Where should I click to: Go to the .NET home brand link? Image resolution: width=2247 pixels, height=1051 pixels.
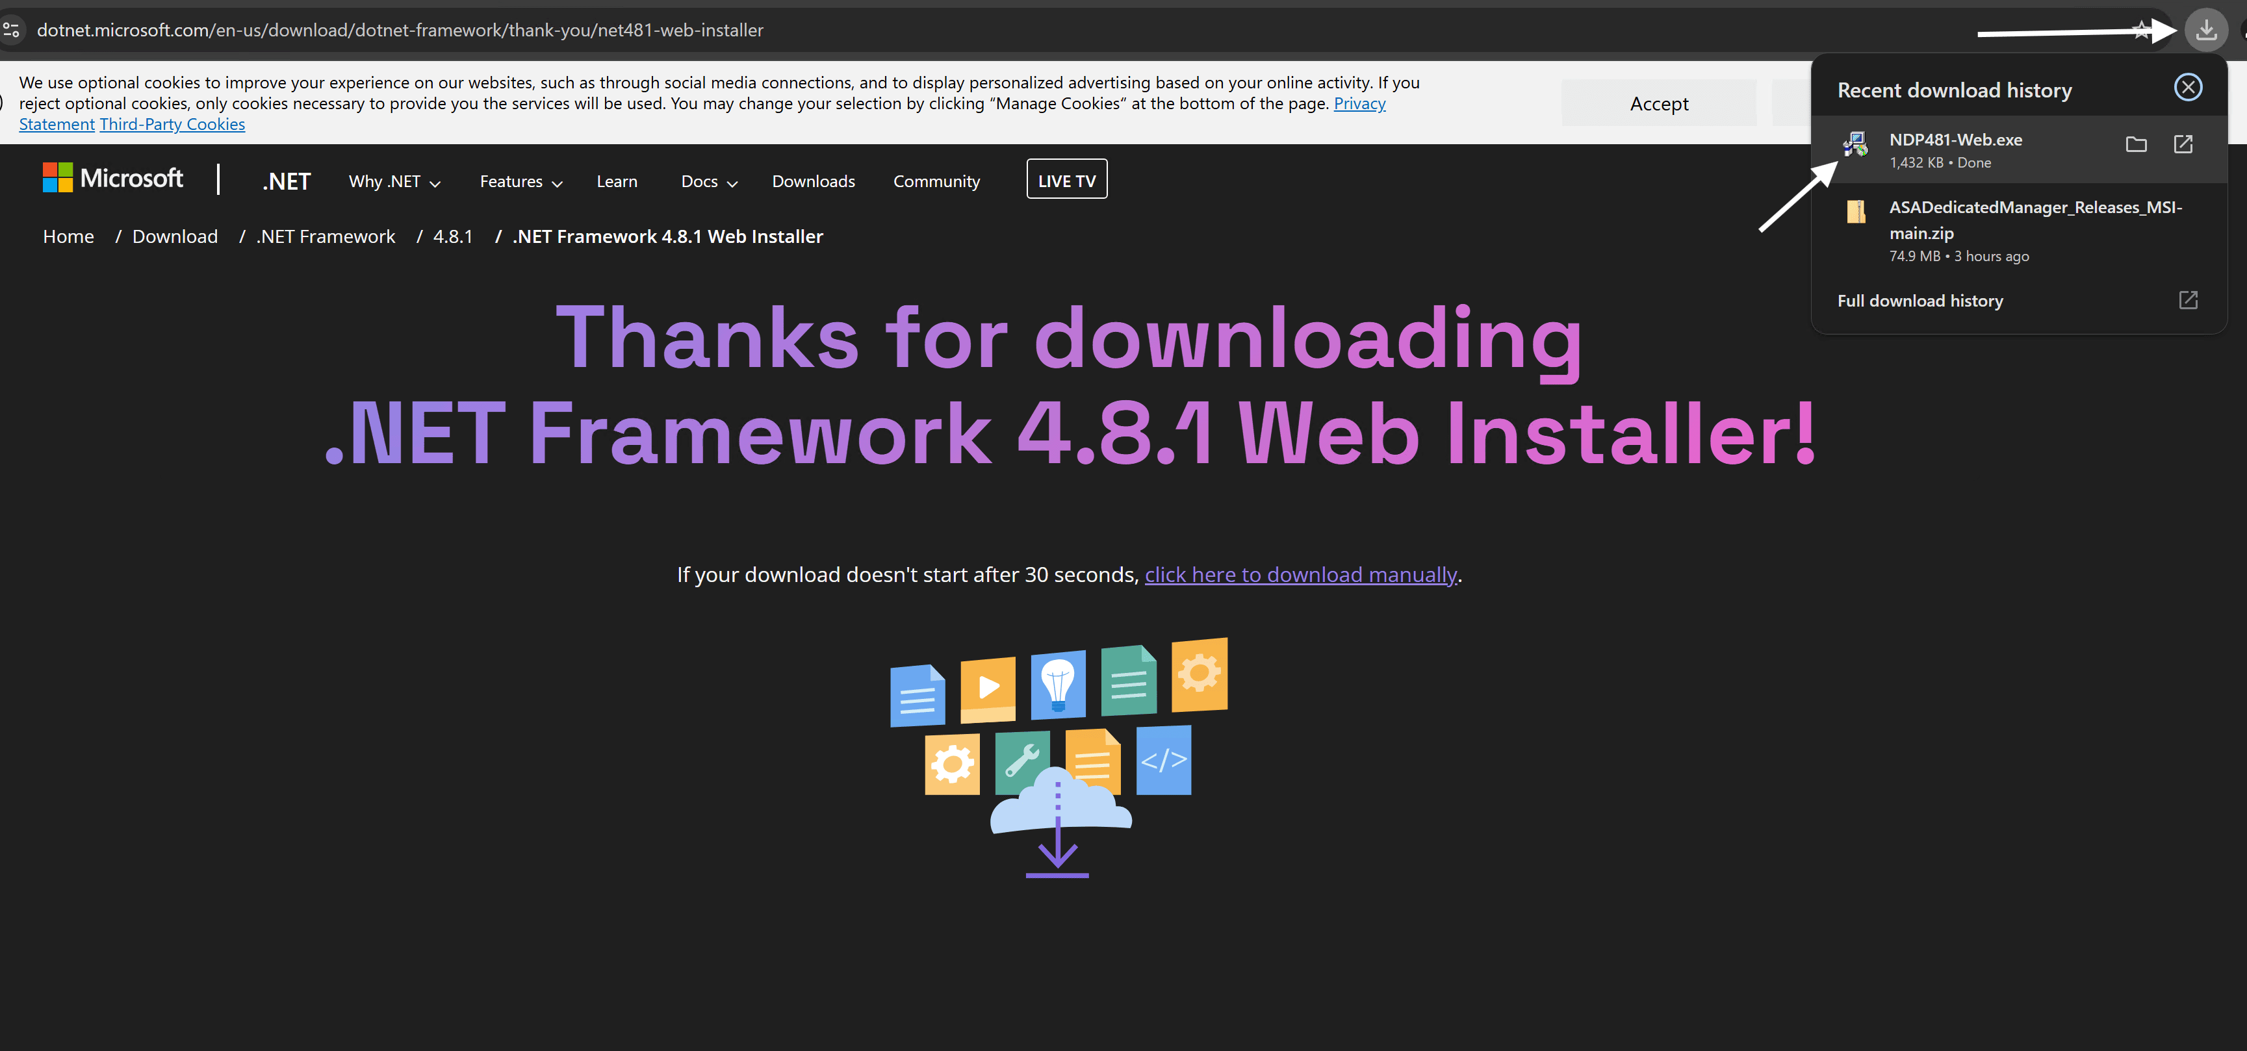coord(286,181)
